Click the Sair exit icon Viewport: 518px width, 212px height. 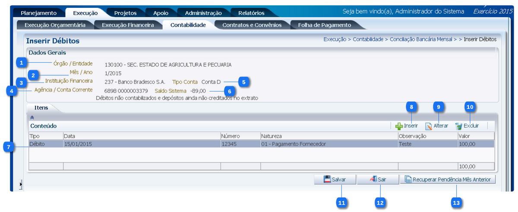point(373,179)
